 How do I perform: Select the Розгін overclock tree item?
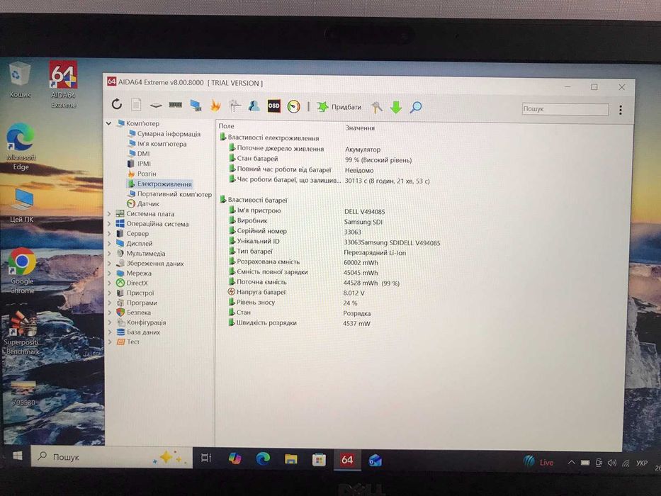pos(147,174)
